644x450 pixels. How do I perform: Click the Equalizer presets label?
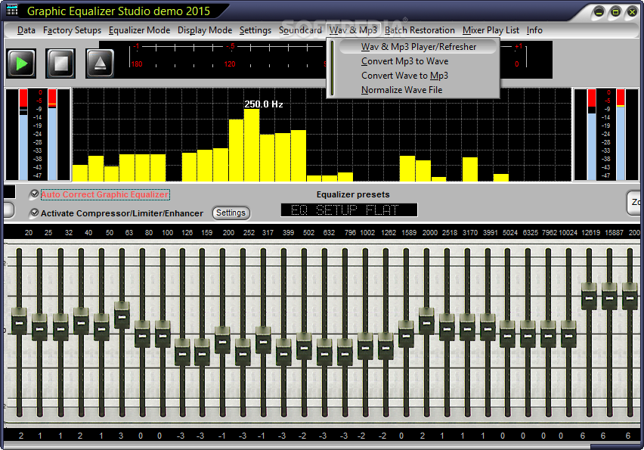tap(353, 194)
